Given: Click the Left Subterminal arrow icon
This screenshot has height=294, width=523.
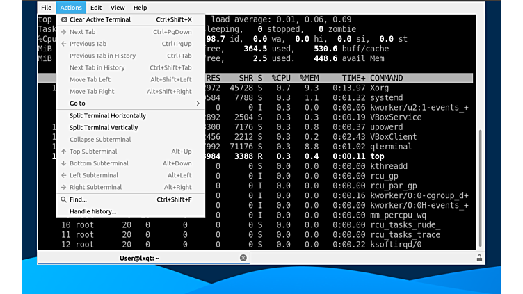Looking at the screenshot, I should (63, 175).
